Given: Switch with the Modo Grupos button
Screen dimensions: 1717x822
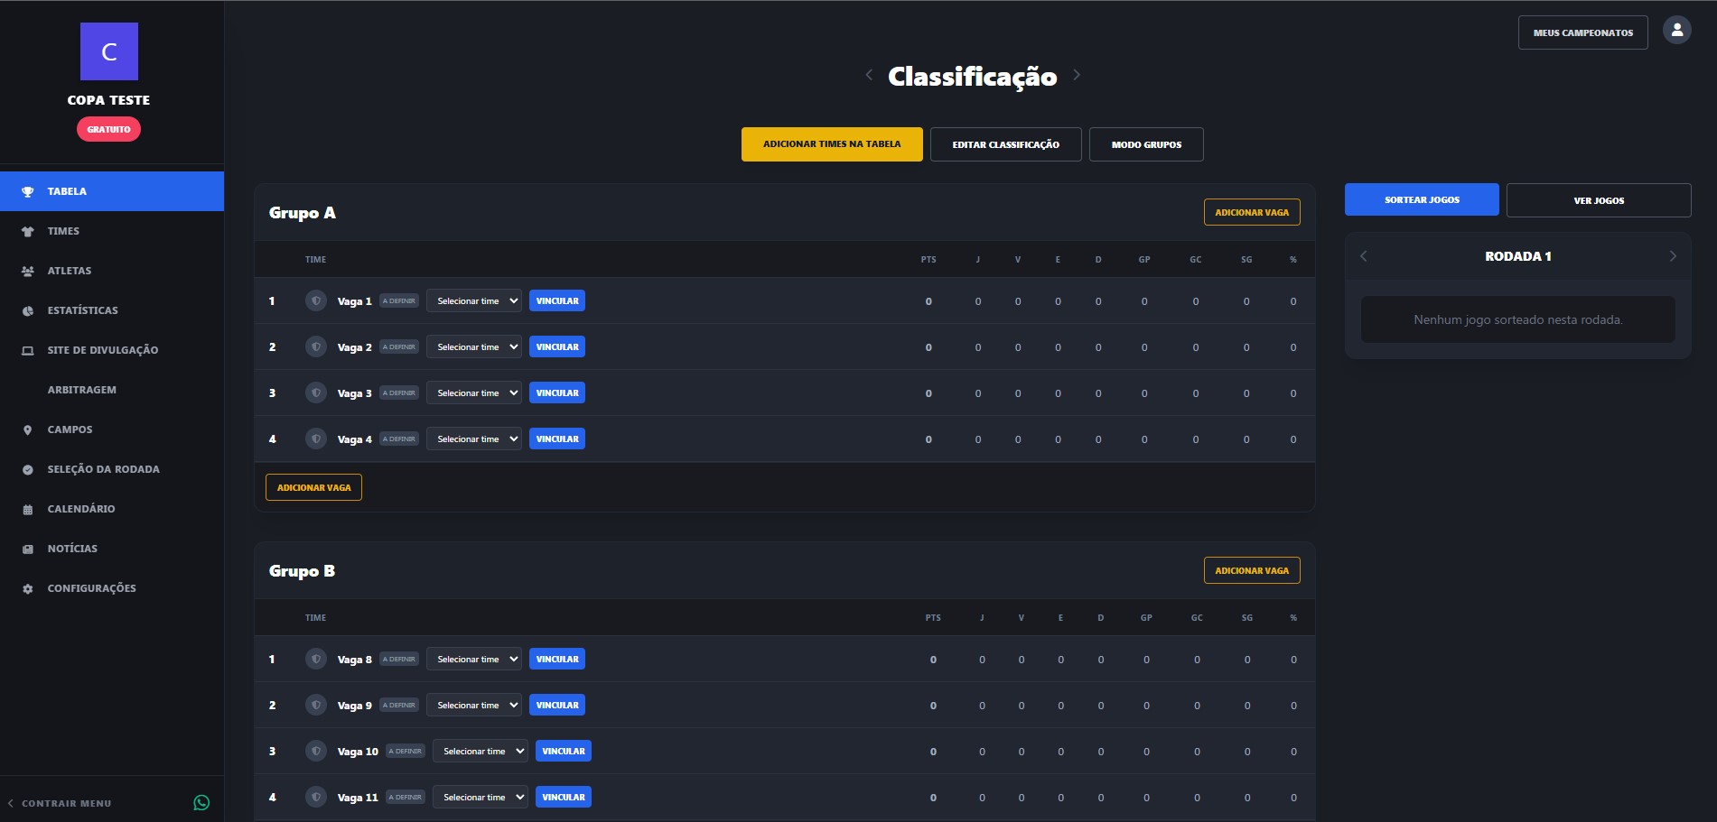Looking at the screenshot, I should (1146, 144).
